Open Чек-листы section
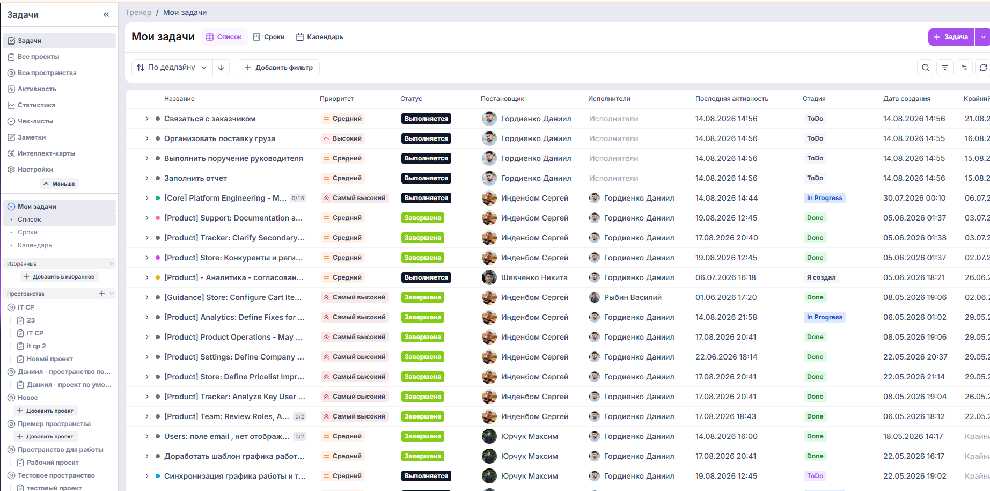 [59, 121]
